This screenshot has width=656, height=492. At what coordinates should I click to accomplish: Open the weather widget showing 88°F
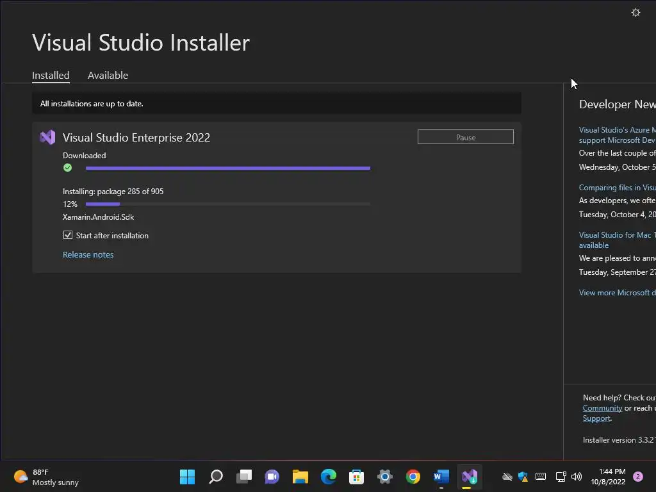pyautogui.click(x=46, y=477)
